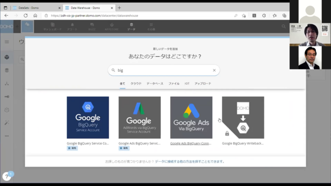The height and width of the screenshot is (186, 331).
Task: Open the help question mark bubble
Action: tap(7, 177)
